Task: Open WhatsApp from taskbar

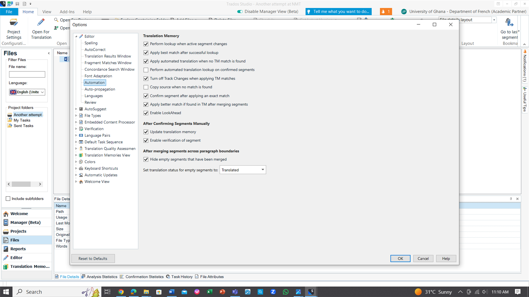Action: pyautogui.click(x=286, y=292)
